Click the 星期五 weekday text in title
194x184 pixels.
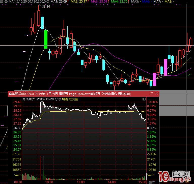[x=64, y=94]
